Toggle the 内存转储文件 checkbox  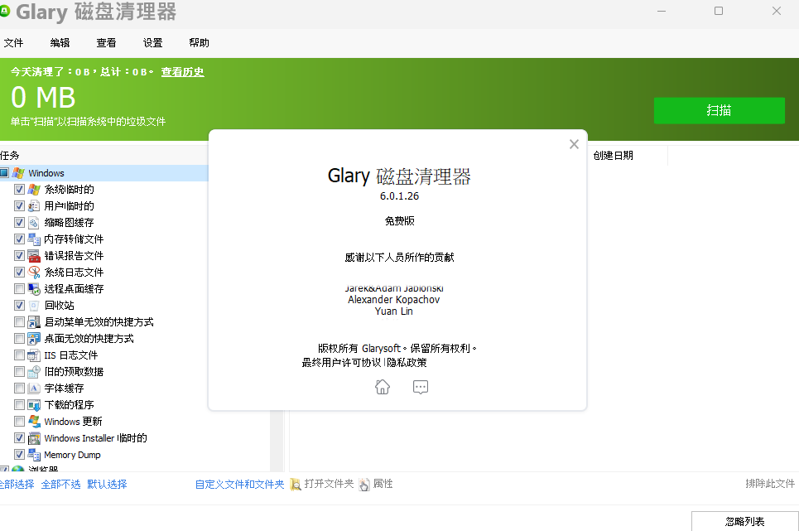[19, 239]
